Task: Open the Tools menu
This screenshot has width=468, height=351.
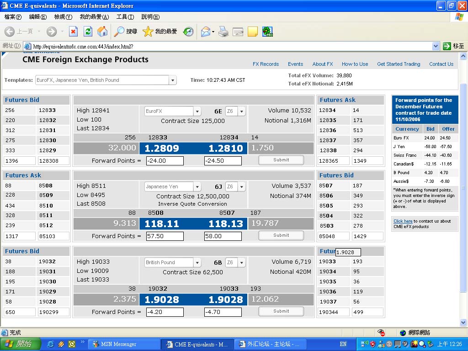Action: pos(125,17)
